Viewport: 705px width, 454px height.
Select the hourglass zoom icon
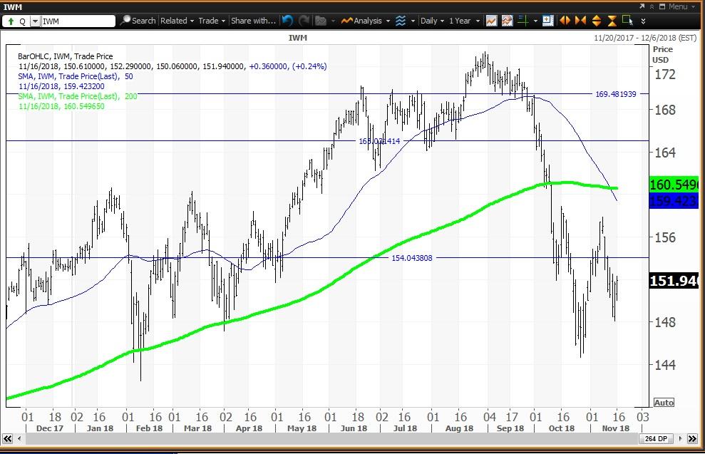[x=611, y=21]
